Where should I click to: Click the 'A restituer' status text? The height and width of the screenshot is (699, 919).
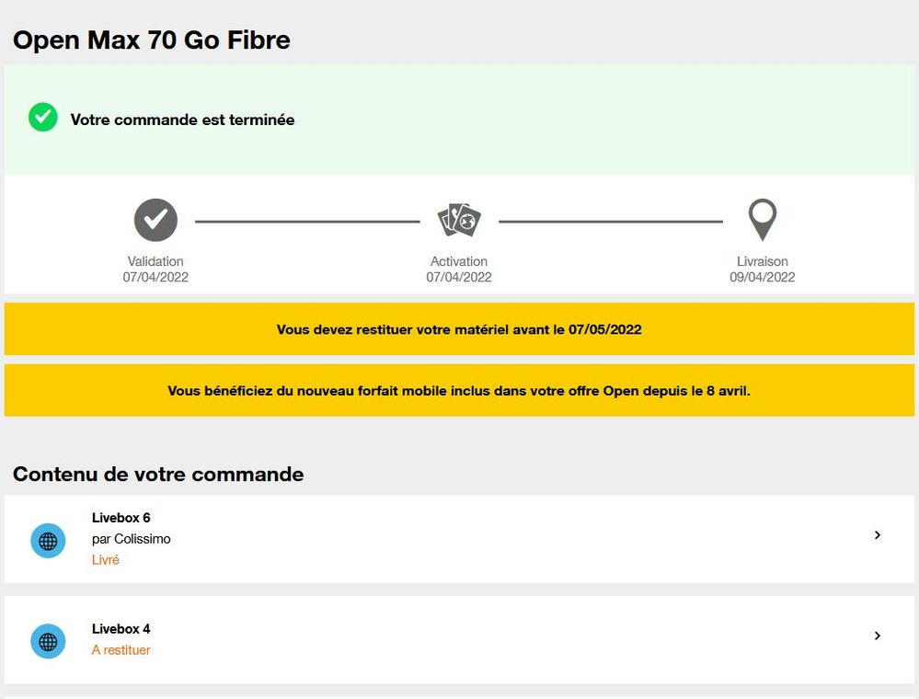[121, 650]
